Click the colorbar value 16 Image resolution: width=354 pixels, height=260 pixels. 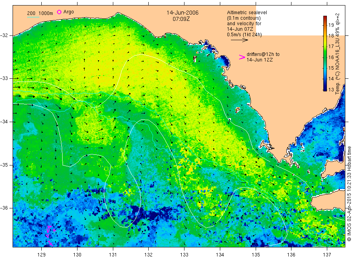coord(331,57)
